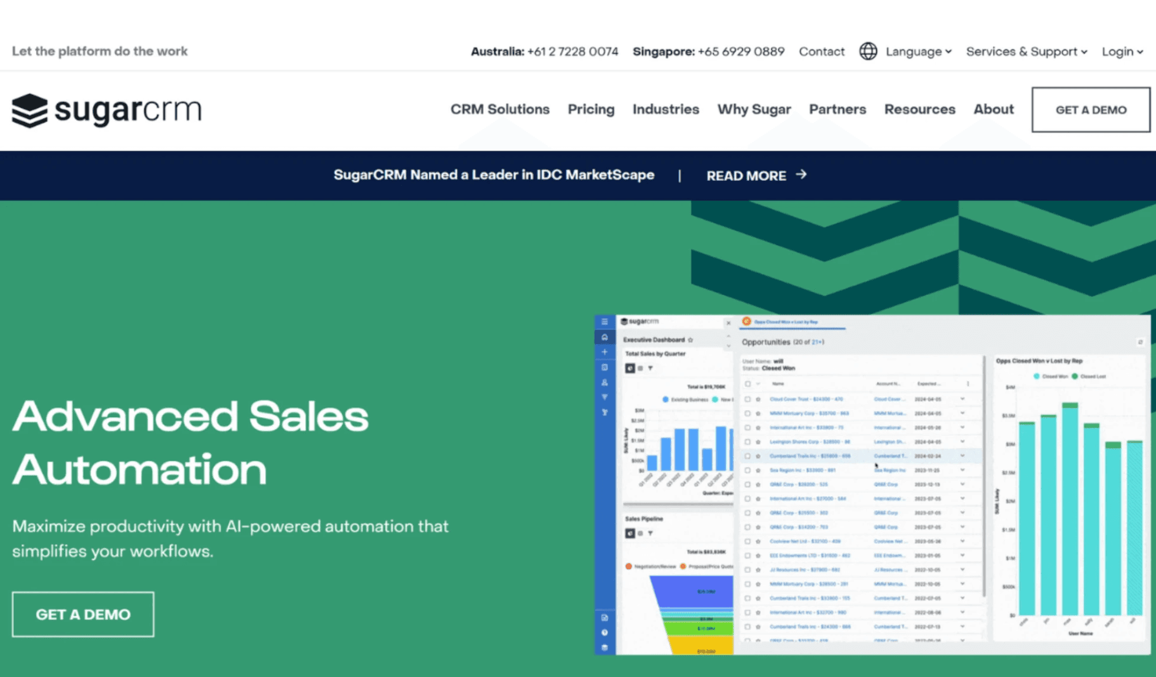Open the Login dropdown
Screen dimensions: 1156x677
[1122, 51]
